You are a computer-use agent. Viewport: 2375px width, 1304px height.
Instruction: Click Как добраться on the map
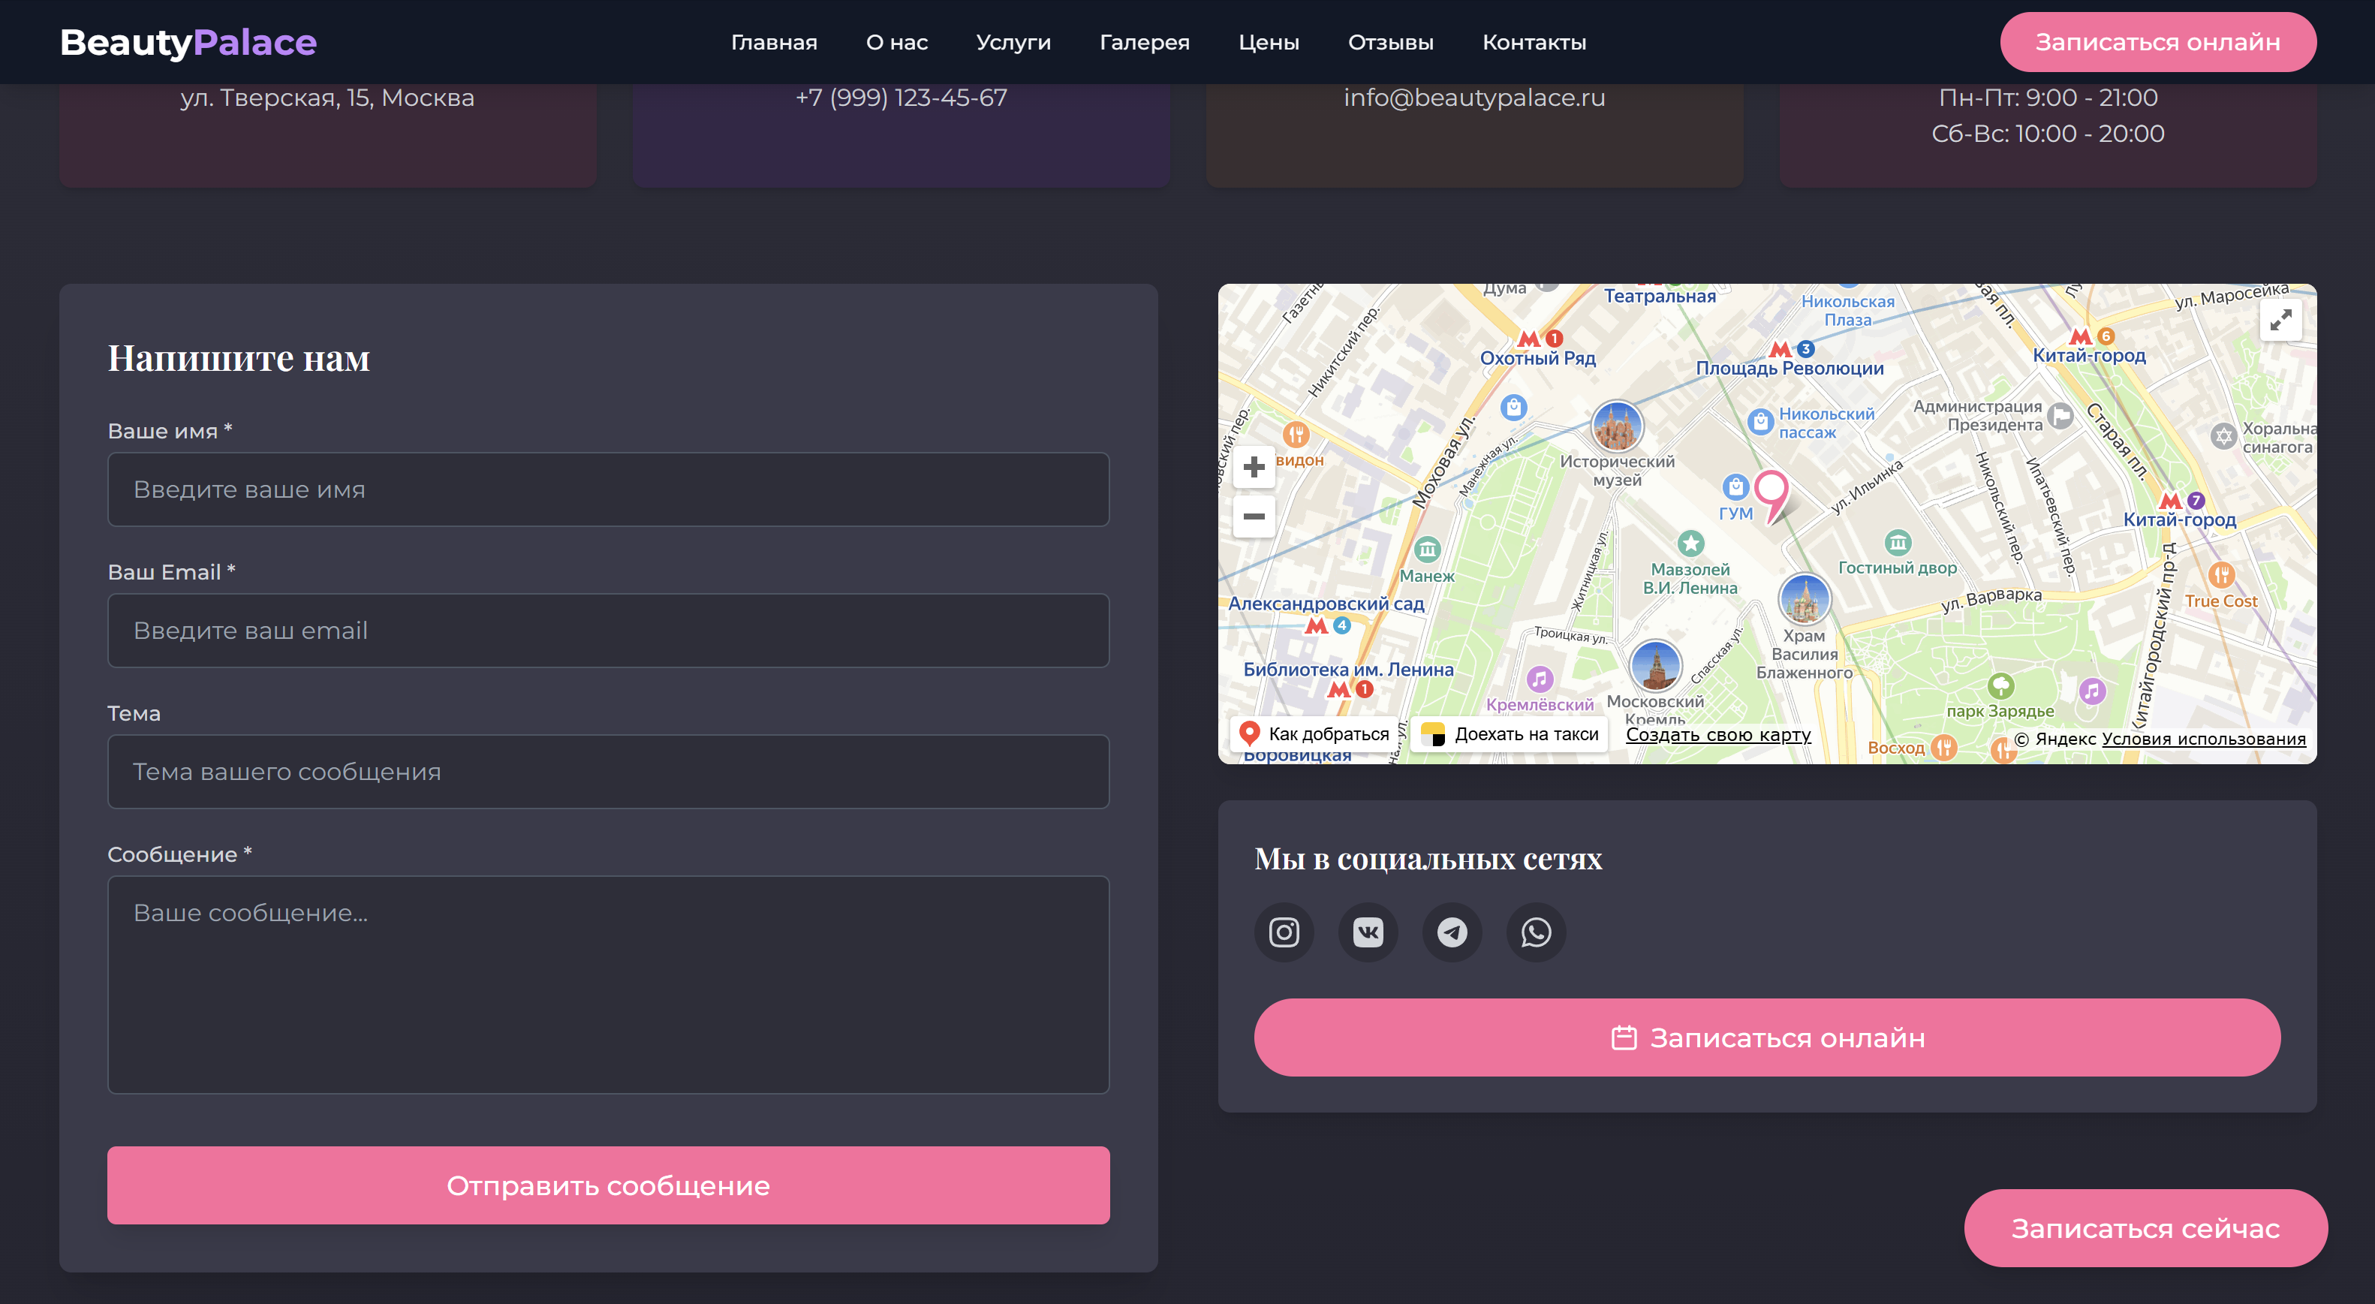(x=1314, y=734)
